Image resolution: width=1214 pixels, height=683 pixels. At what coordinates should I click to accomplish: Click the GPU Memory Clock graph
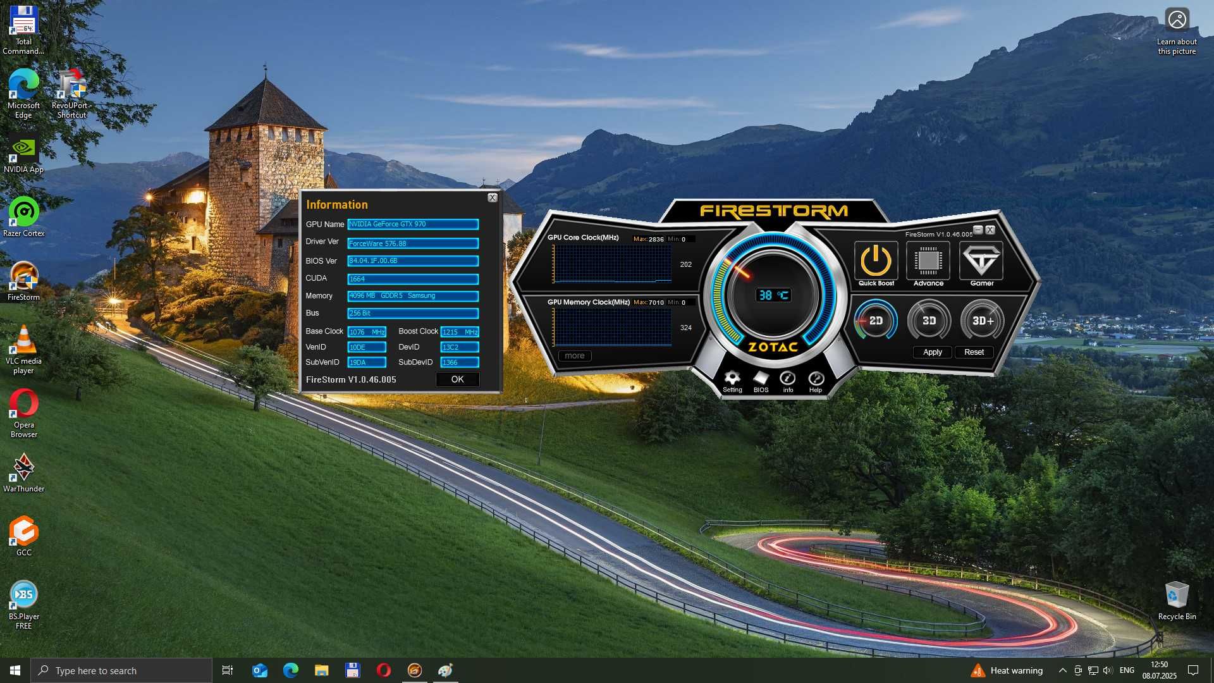[612, 326]
